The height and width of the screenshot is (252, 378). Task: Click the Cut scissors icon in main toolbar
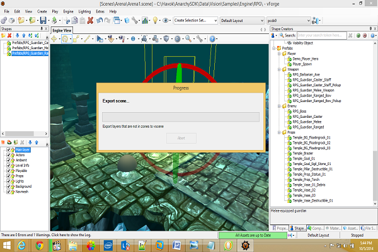point(67,21)
